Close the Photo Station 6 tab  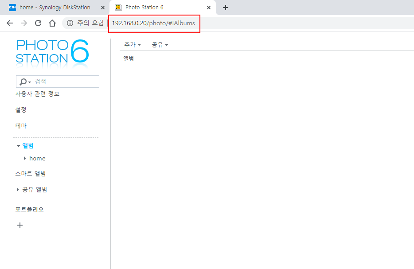(x=209, y=8)
